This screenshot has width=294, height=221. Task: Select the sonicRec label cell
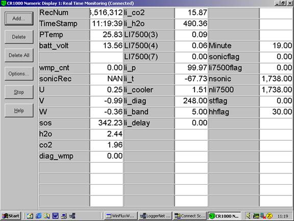64,79
